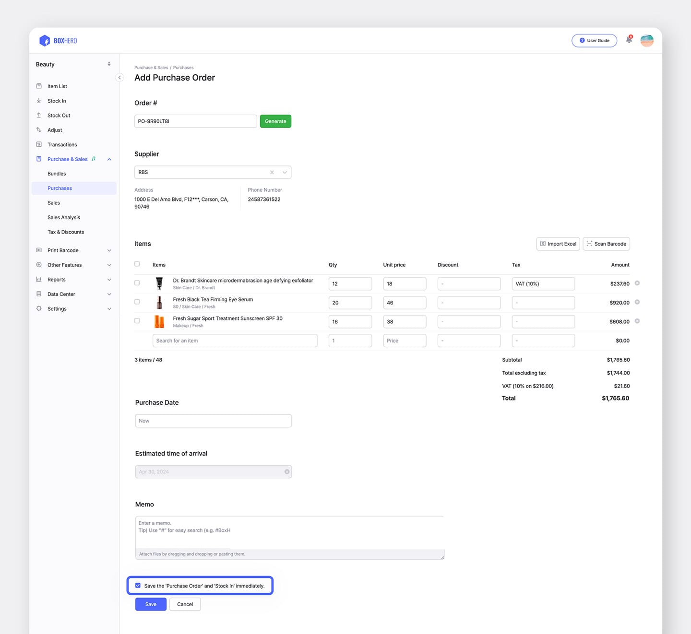Select the Stock Out icon in sidebar
The height and width of the screenshot is (634, 691).
point(39,115)
